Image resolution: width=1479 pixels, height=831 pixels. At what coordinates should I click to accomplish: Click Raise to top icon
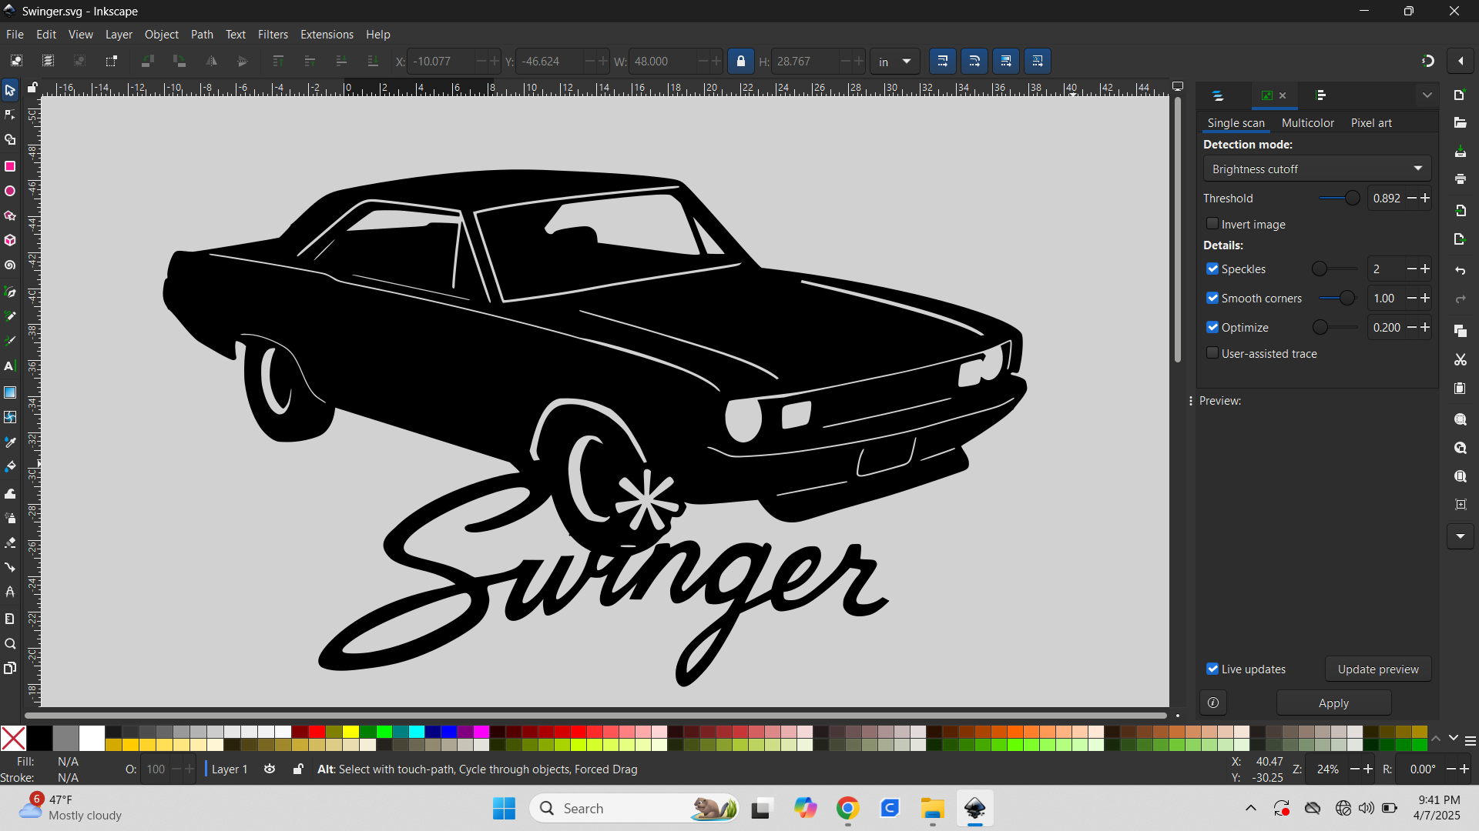(x=278, y=62)
